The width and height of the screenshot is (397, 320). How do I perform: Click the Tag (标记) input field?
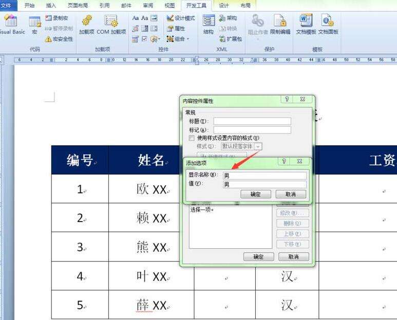pyautogui.click(x=252, y=130)
